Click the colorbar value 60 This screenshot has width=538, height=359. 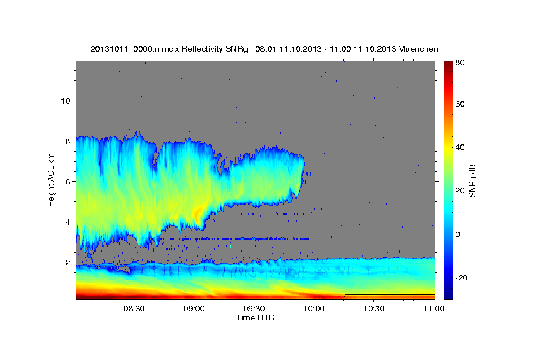click(460, 104)
